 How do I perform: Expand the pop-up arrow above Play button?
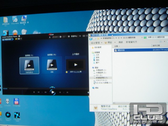point(52,87)
